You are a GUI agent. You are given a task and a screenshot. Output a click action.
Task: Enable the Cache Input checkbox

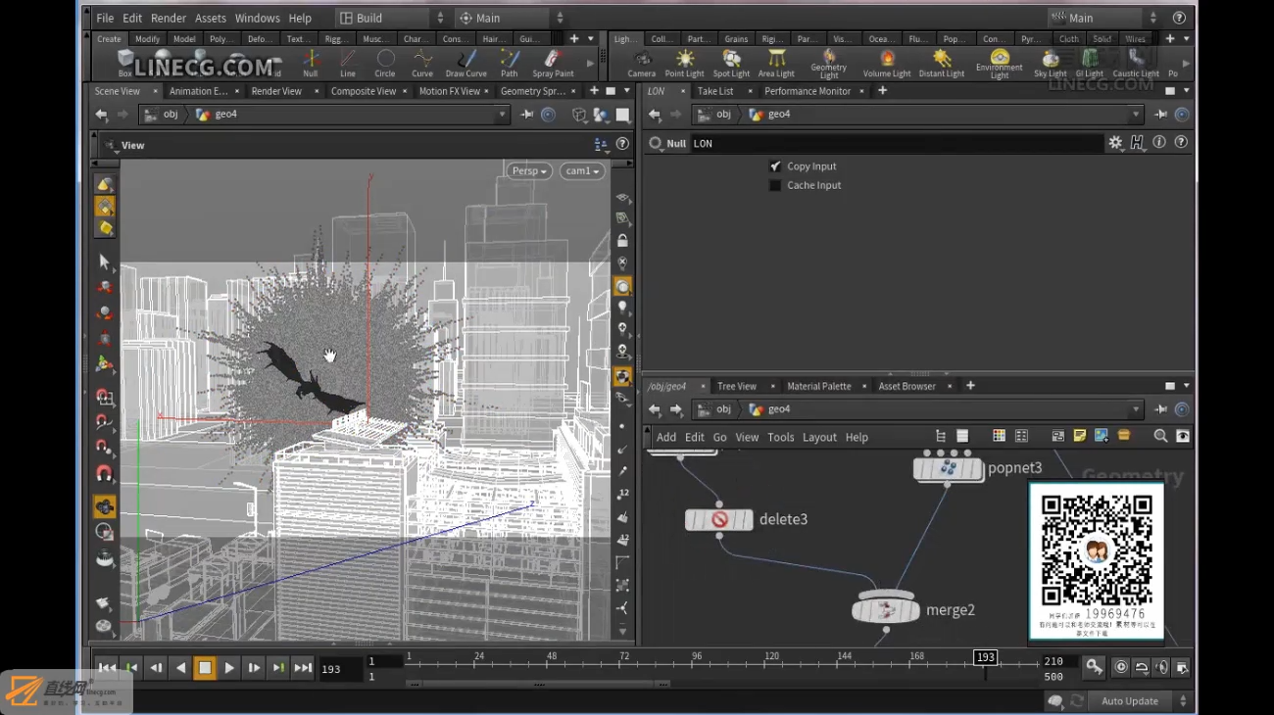[775, 185]
